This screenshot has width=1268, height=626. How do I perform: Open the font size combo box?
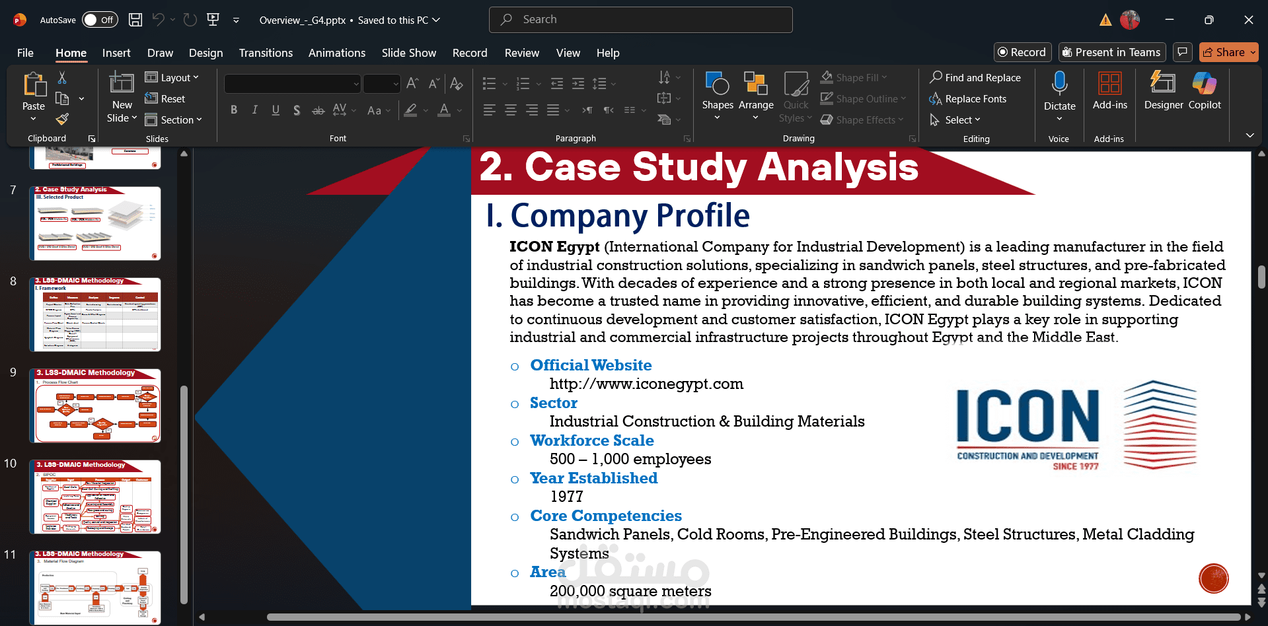(382, 84)
